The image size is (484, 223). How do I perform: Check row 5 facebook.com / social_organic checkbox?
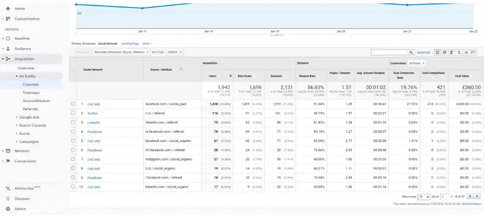tap(73, 141)
